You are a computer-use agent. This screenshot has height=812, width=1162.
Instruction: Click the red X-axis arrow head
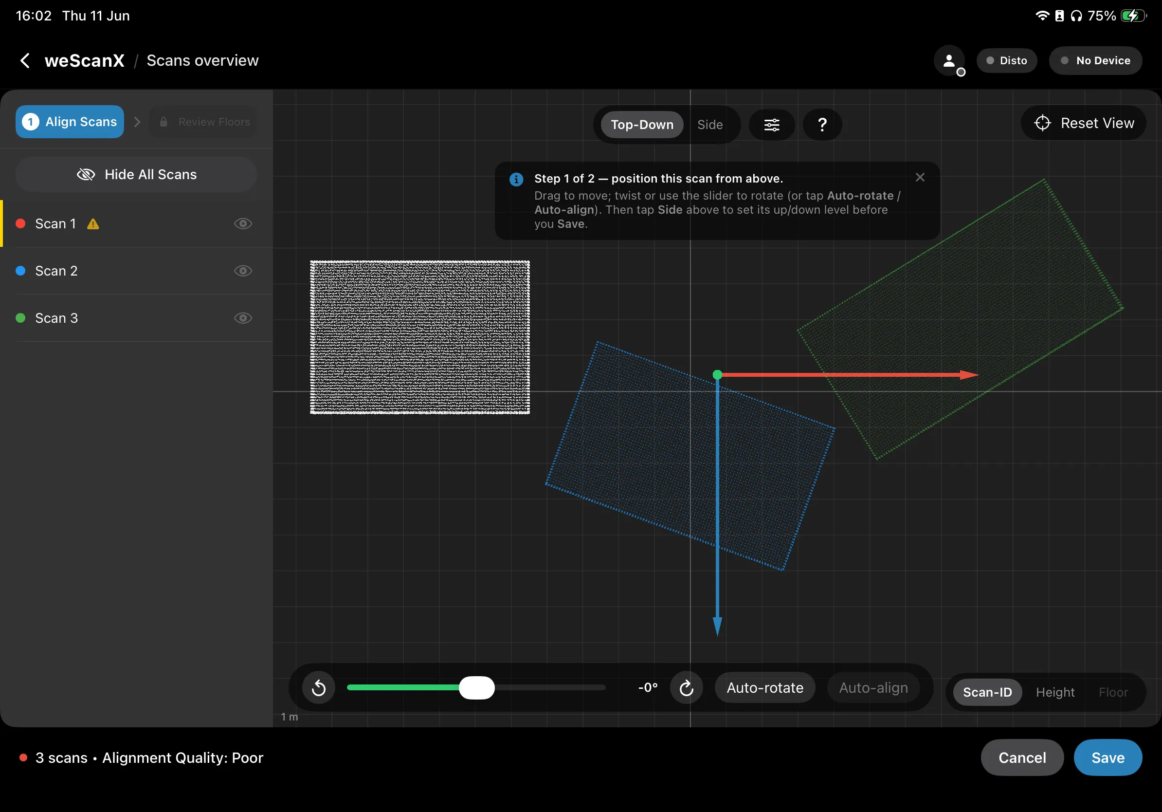point(969,375)
